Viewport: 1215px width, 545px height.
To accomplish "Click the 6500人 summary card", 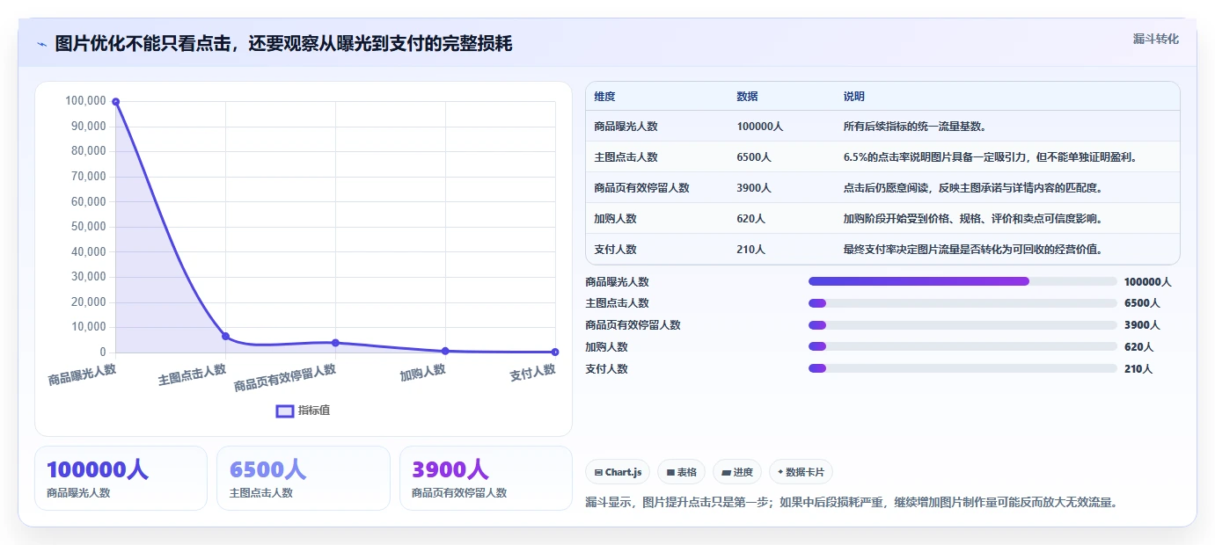I will point(303,478).
